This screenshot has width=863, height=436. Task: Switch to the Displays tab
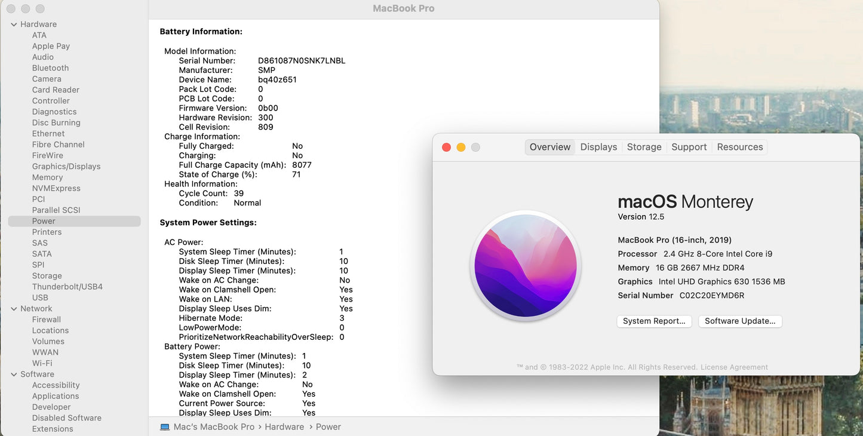(598, 146)
